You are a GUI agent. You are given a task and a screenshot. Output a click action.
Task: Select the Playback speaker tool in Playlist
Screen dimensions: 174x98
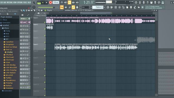[x=42, y=10]
